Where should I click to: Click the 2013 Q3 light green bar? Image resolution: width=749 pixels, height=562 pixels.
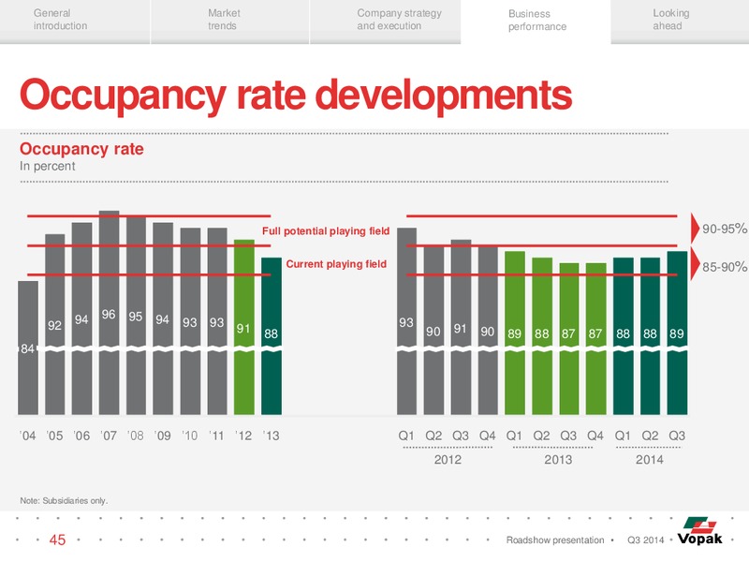[569, 339]
